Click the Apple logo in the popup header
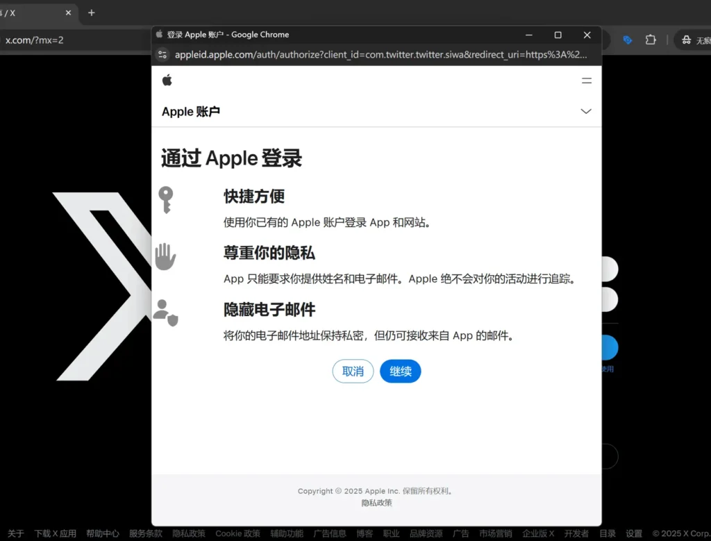711x541 pixels. [167, 81]
